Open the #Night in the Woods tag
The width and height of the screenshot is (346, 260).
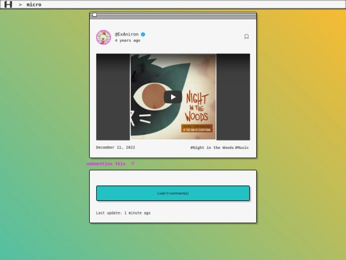(212, 148)
